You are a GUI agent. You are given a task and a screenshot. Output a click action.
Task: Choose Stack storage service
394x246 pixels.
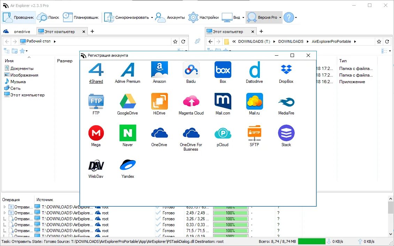pos(286,136)
